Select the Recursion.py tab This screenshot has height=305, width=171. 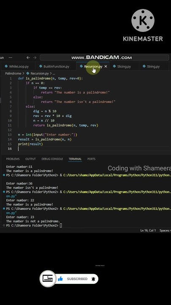coord(93,67)
